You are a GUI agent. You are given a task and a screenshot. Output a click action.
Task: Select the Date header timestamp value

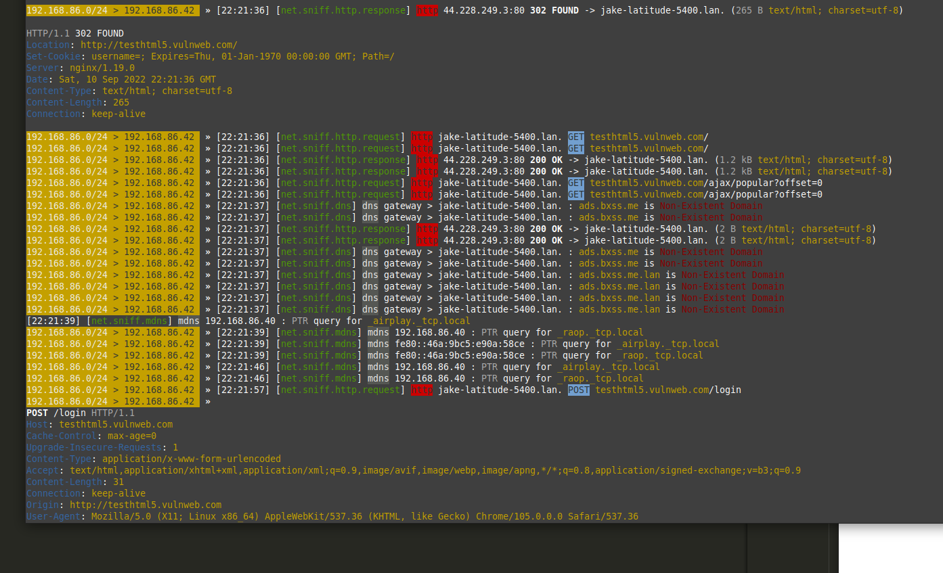[137, 79]
